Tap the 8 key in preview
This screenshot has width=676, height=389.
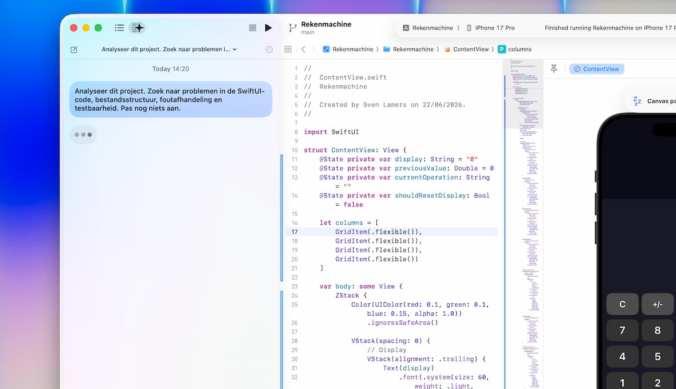[x=657, y=330]
